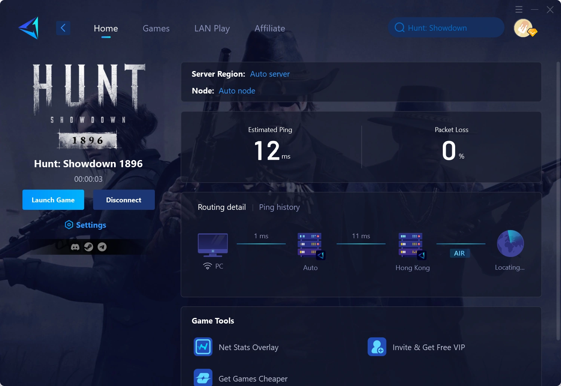Open the Net Stats Overlay icon
561x386 pixels.
(x=203, y=347)
